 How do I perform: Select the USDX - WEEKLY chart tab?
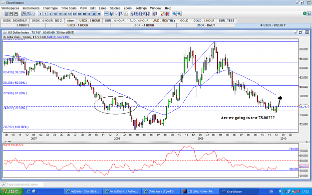273,25
